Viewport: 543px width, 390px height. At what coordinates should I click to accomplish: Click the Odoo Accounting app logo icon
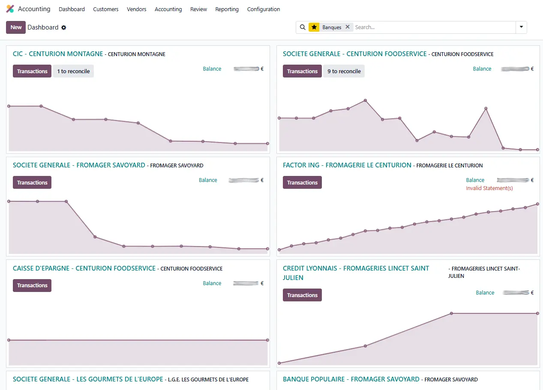10,9
